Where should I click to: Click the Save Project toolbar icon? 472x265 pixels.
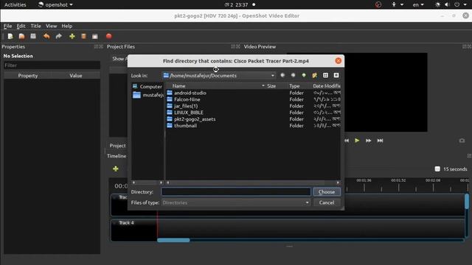(33, 36)
